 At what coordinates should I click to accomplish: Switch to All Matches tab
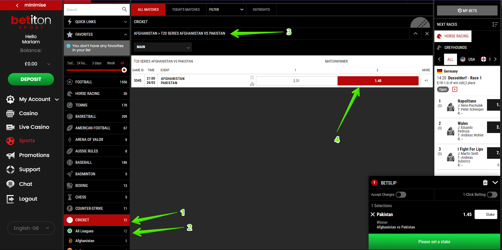click(148, 9)
